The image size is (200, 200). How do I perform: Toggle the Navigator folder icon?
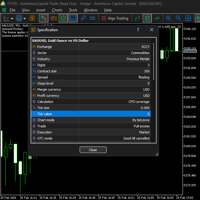pos(53,18)
